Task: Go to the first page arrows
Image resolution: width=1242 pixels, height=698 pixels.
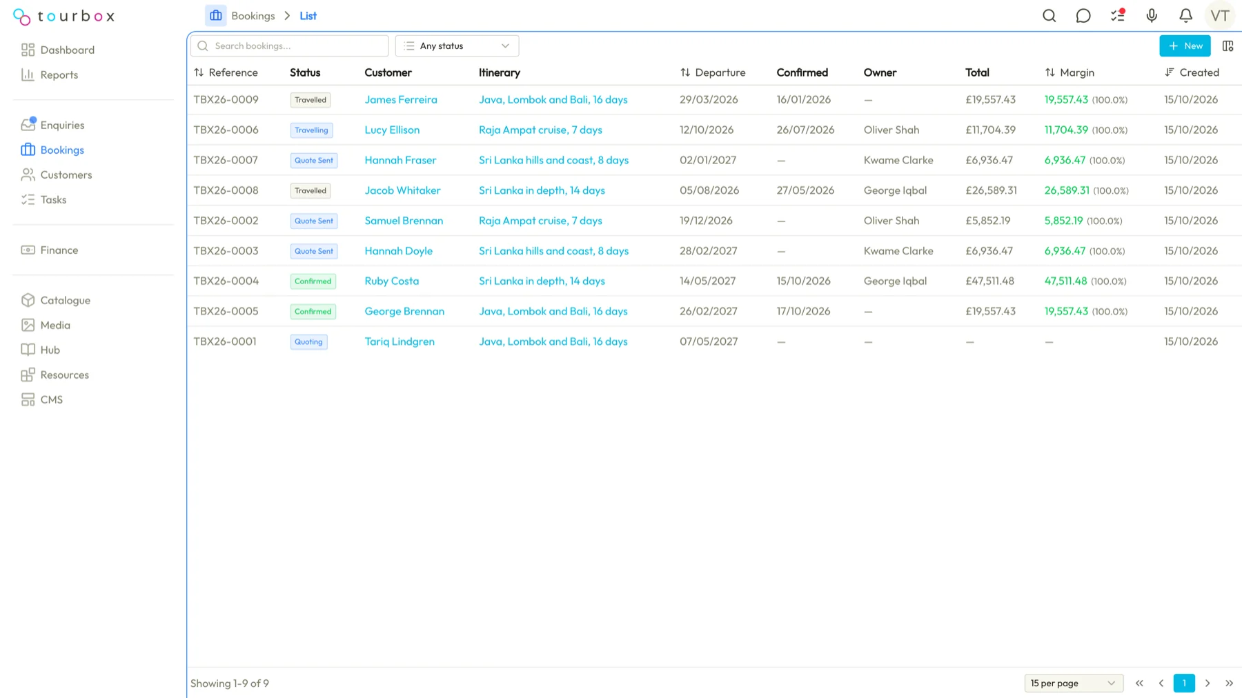Action: click(x=1139, y=683)
